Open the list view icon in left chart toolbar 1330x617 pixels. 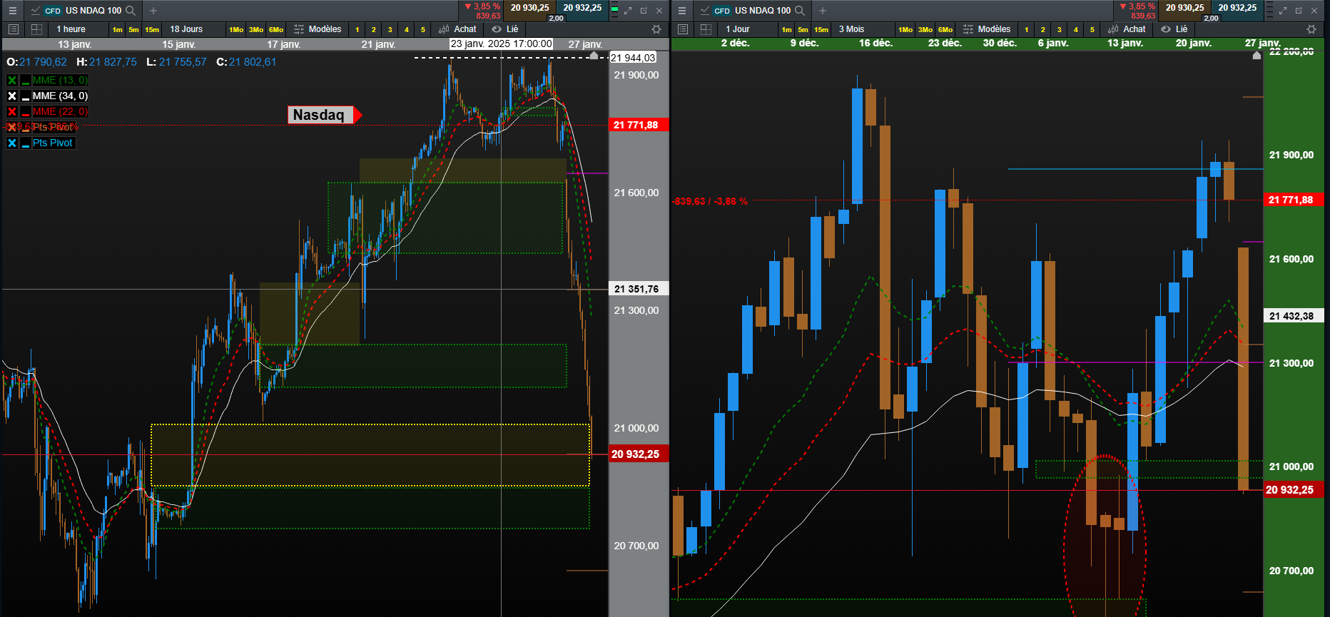14,29
